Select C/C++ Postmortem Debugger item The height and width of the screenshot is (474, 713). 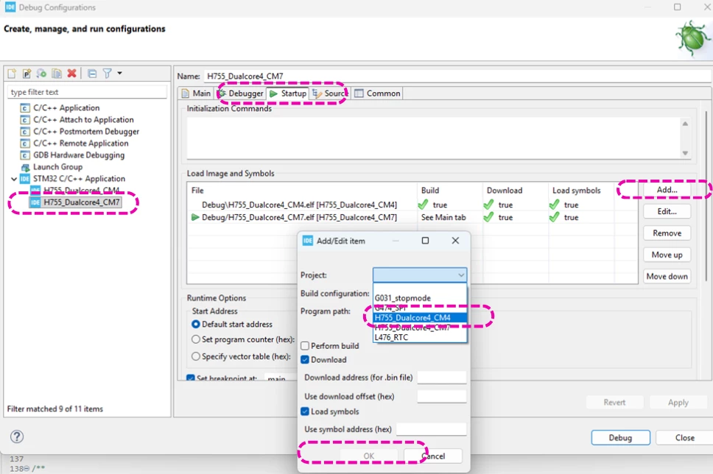click(86, 131)
